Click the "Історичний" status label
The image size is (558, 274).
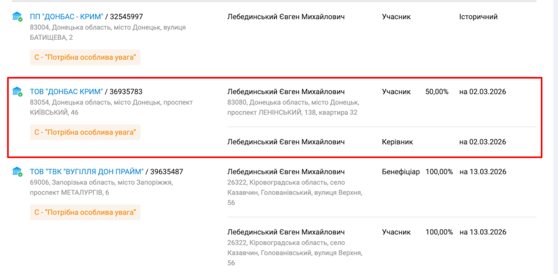[x=478, y=17]
